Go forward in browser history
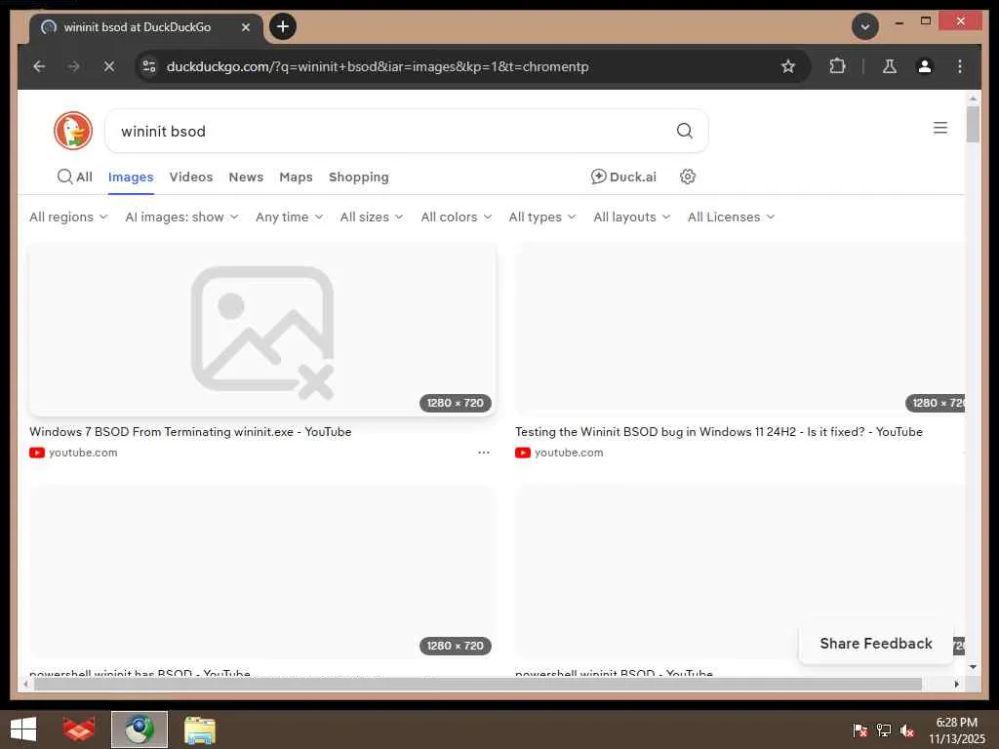This screenshot has width=999, height=749. [74, 66]
